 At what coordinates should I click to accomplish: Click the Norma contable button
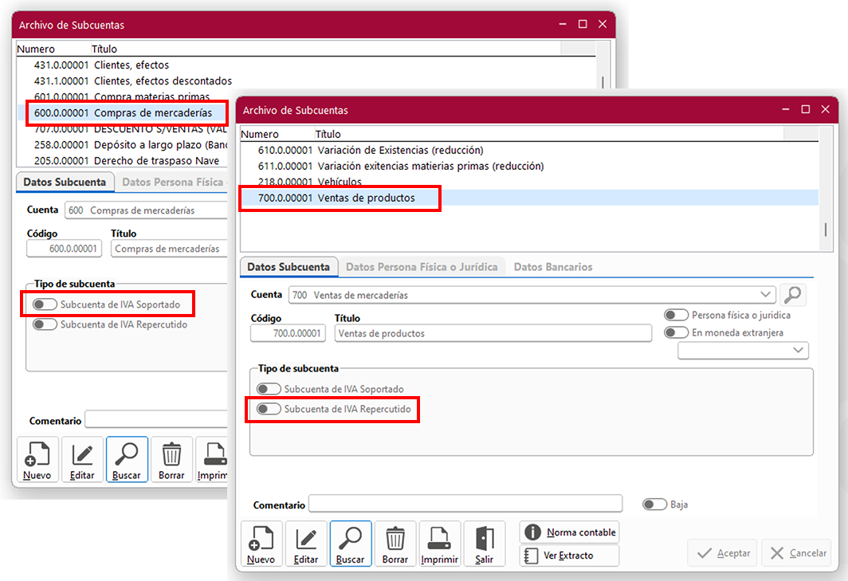tap(569, 532)
